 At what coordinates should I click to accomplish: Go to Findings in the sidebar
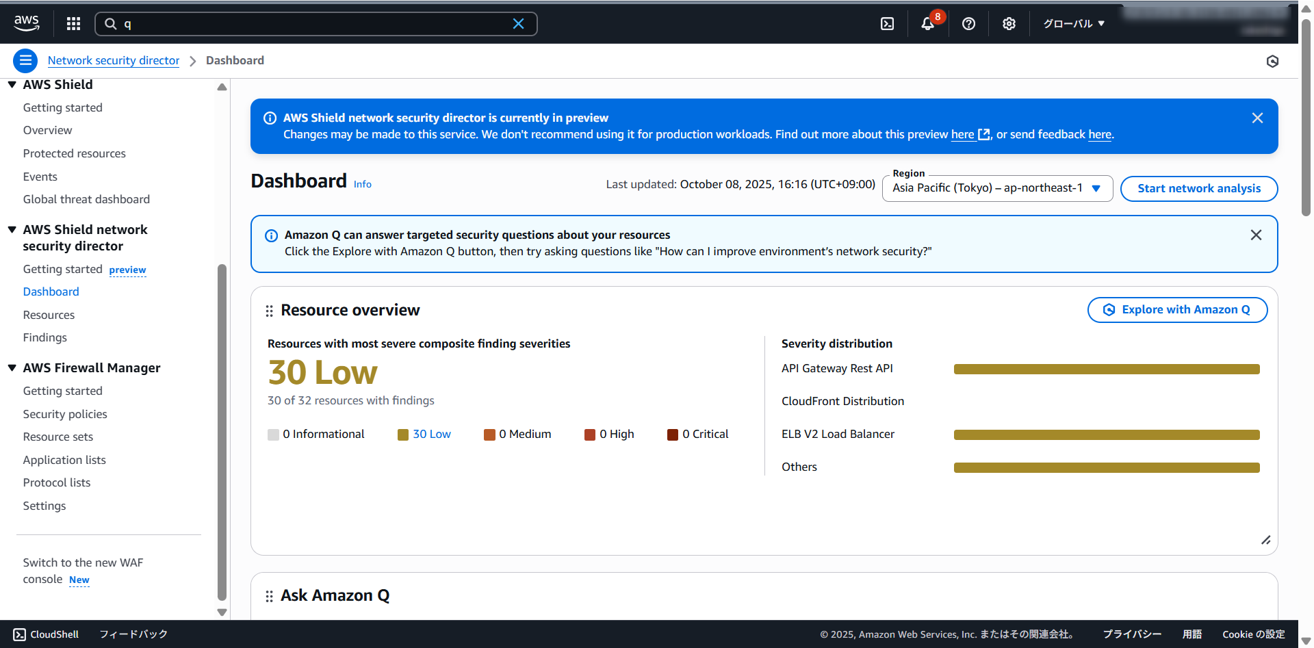pyautogui.click(x=45, y=338)
